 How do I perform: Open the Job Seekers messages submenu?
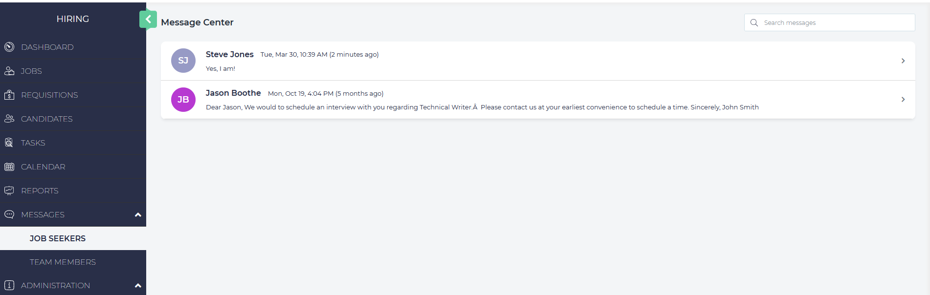click(x=58, y=238)
